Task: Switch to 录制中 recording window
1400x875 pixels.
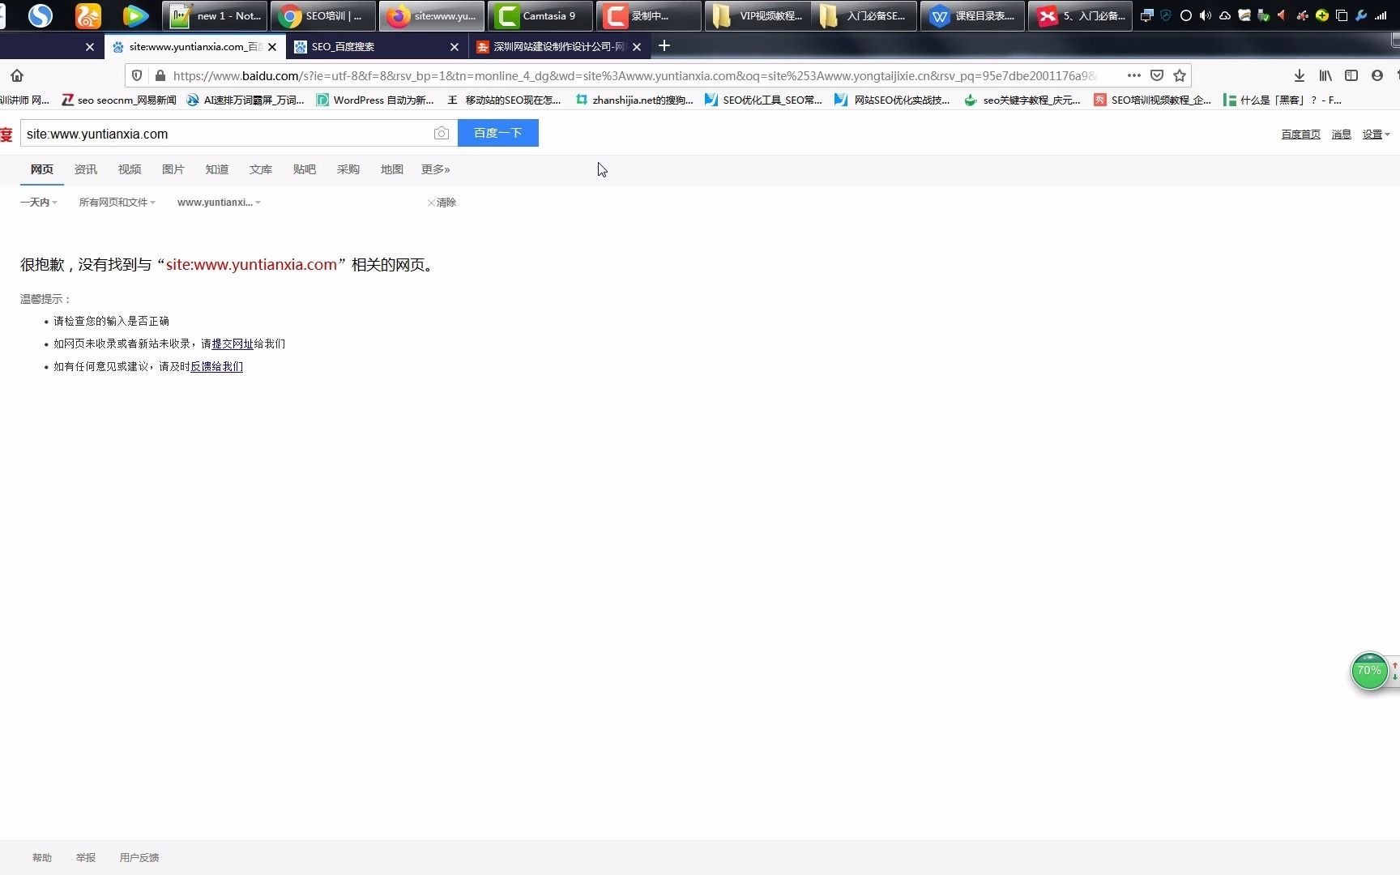Action: coord(649,15)
